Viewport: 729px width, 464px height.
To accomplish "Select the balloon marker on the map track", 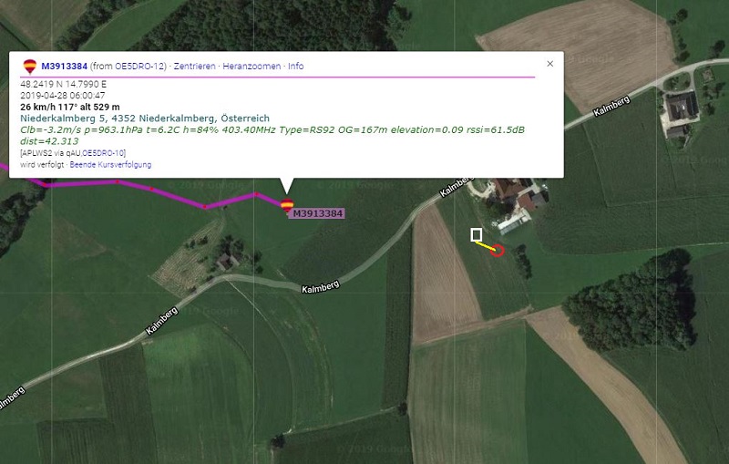I will click(x=287, y=205).
